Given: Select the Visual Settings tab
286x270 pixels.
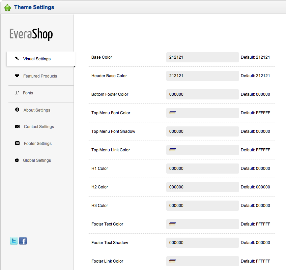Looking at the screenshot, I should click(x=41, y=59).
